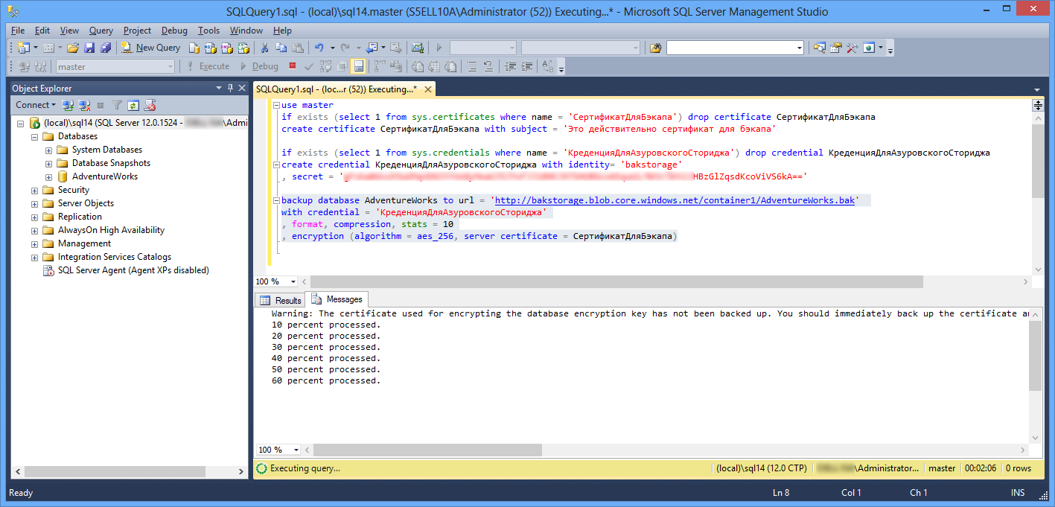This screenshot has height=507, width=1055.
Task: Expand the System Databases node
Action: point(48,150)
